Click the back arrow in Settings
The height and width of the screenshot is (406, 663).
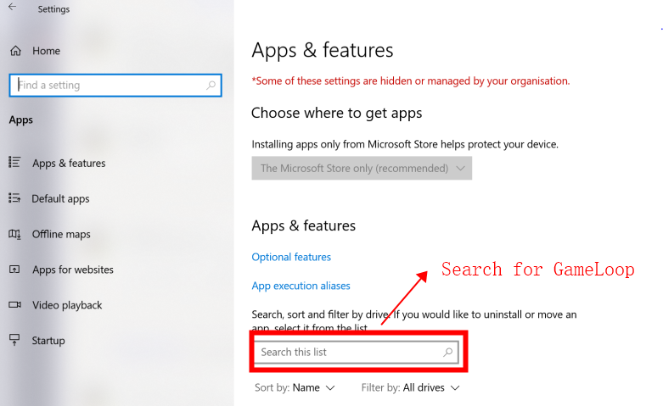click(12, 7)
